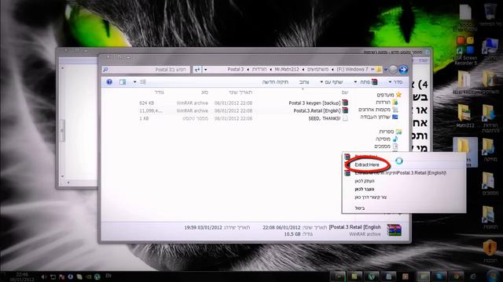The width and height of the screenshot is (503, 282).
Task: Click WinRAR icon of Postal 3 keygen [backup]
Action: click(x=345, y=103)
